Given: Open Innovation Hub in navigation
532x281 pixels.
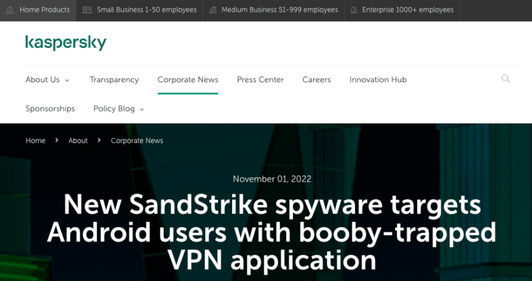Looking at the screenshot, I should [x=378, y=80].
